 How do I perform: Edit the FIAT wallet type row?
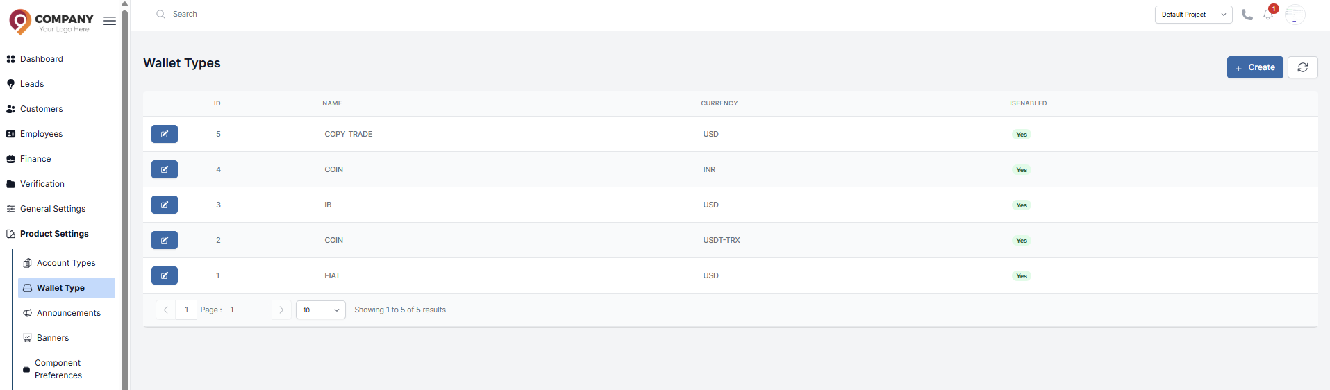point(165,275)
